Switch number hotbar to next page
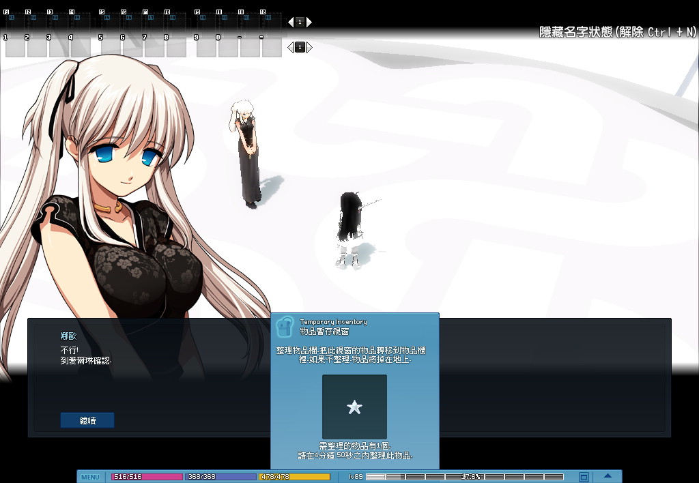699x483 pixels. tap(309, 47)
